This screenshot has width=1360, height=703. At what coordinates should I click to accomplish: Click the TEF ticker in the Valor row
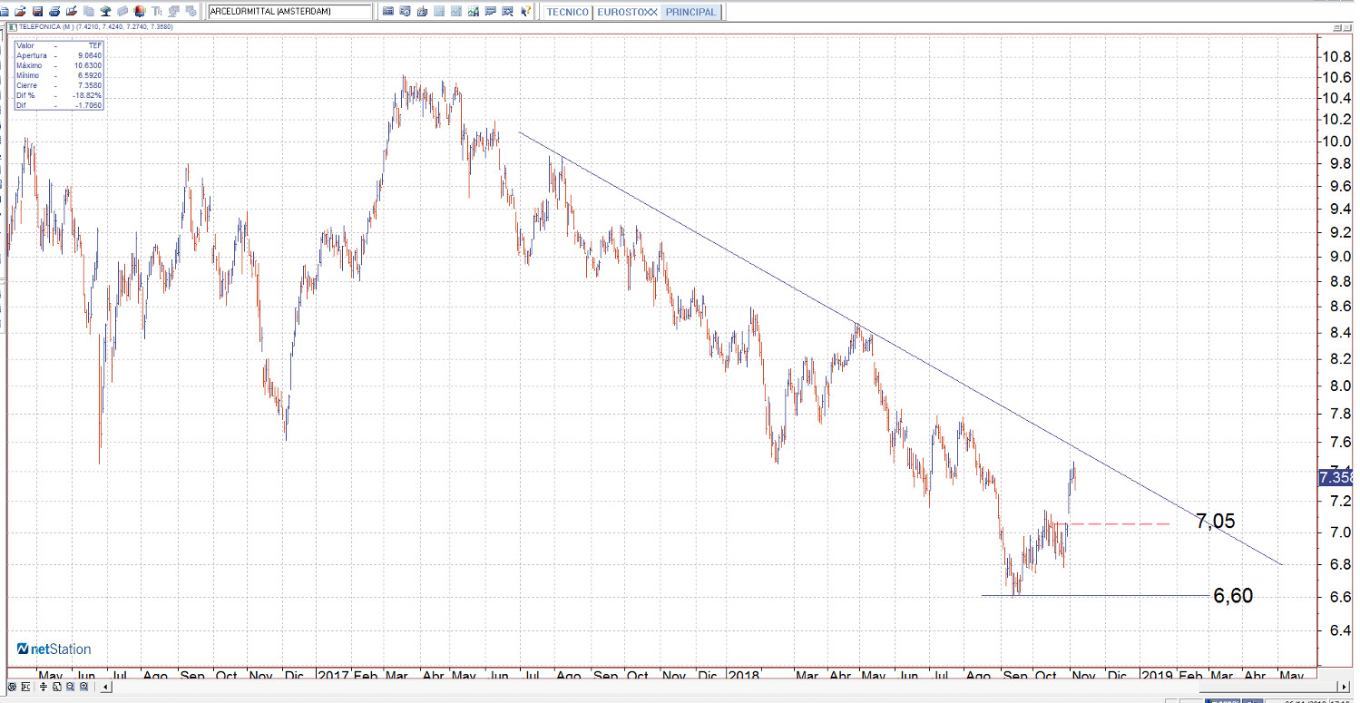[x=95, y=45]
